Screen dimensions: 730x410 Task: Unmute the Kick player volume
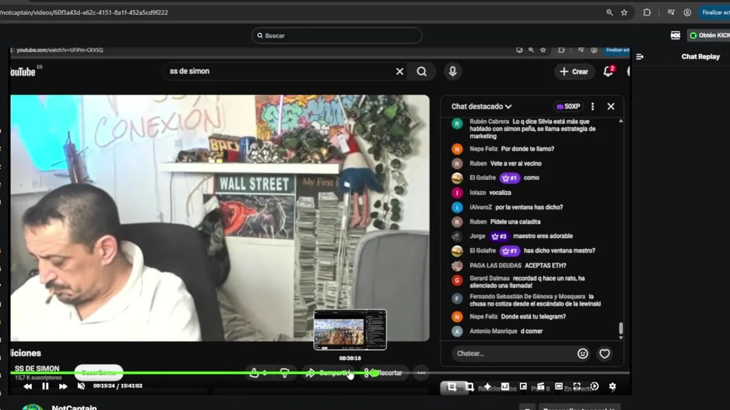click(x=81, y=386)
